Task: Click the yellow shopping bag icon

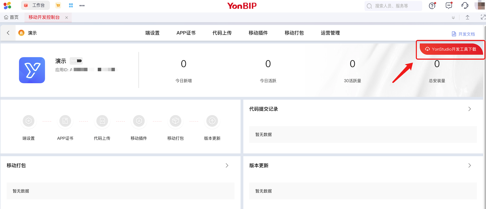Action: coord(58,5)
